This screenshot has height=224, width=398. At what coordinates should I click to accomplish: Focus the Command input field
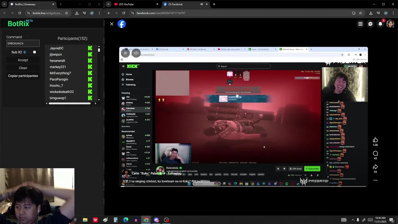tap(23, 44)
